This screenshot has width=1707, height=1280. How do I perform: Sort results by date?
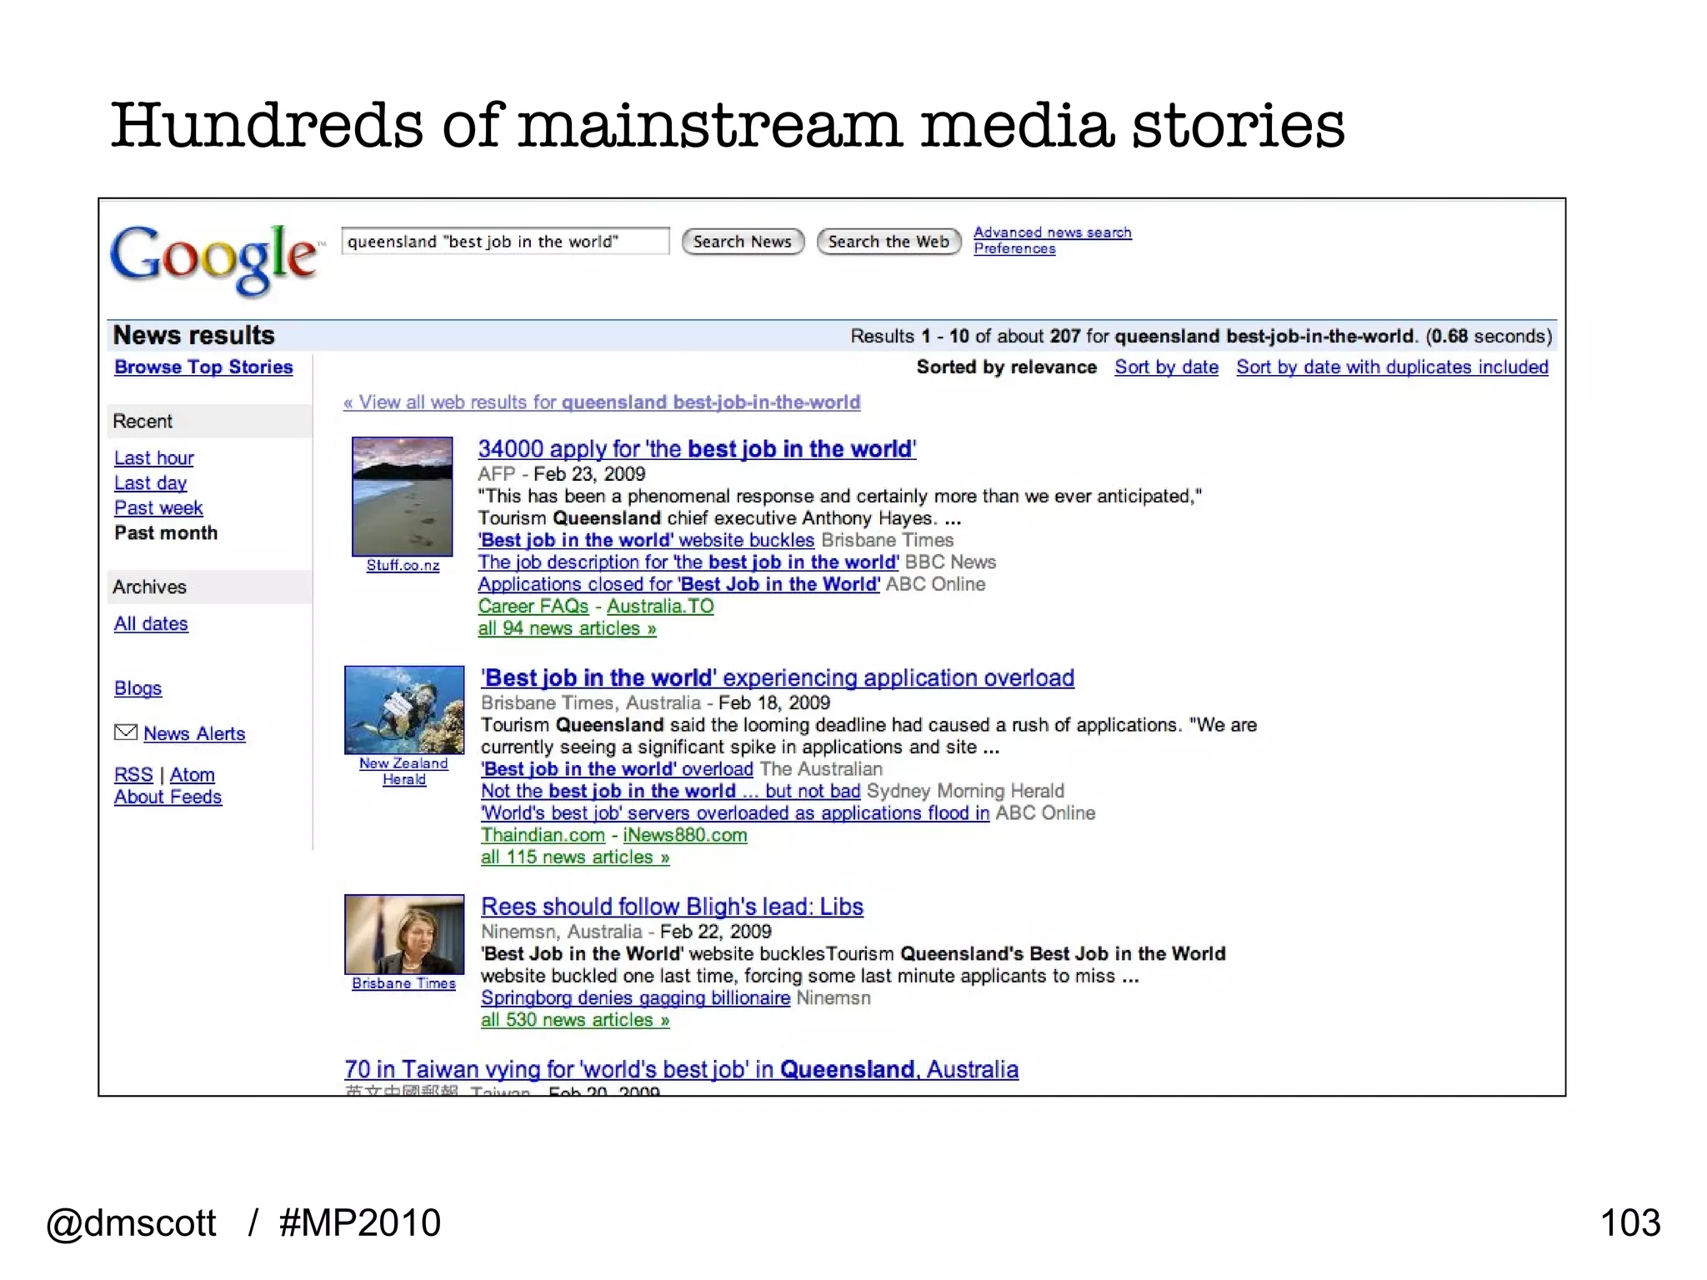tap(1166, 367)
